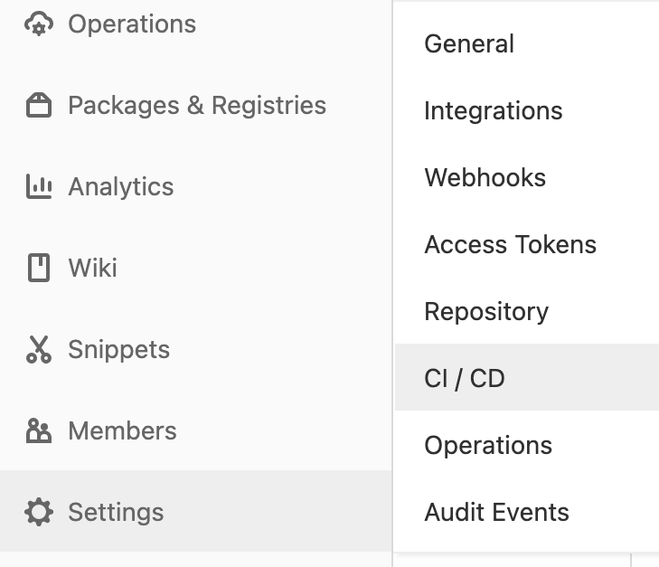The height and width of the screenshot is (567, 659).
Task: Click the Wiki book icon
Action: pyautogui.click(x=38, y=269)
